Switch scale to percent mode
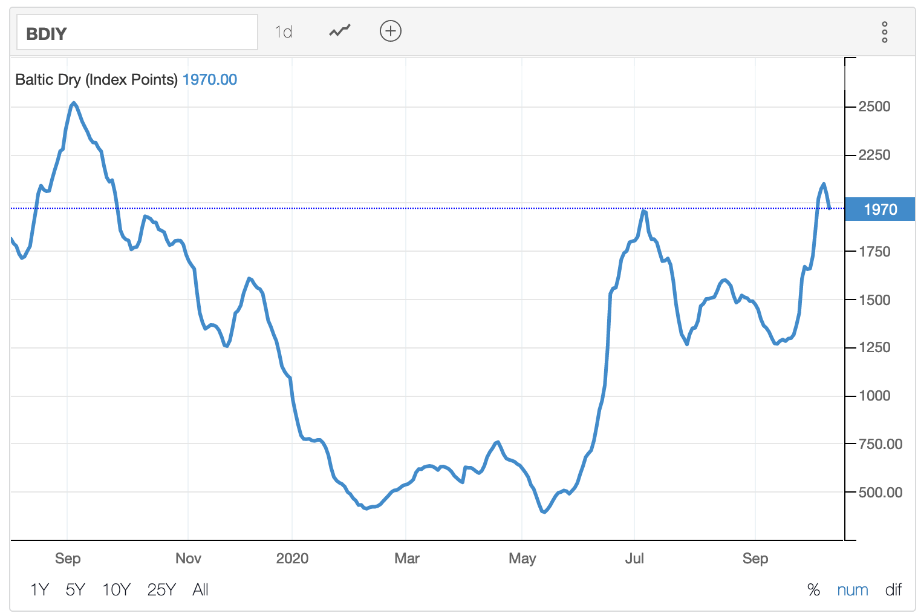 [813, 590]
